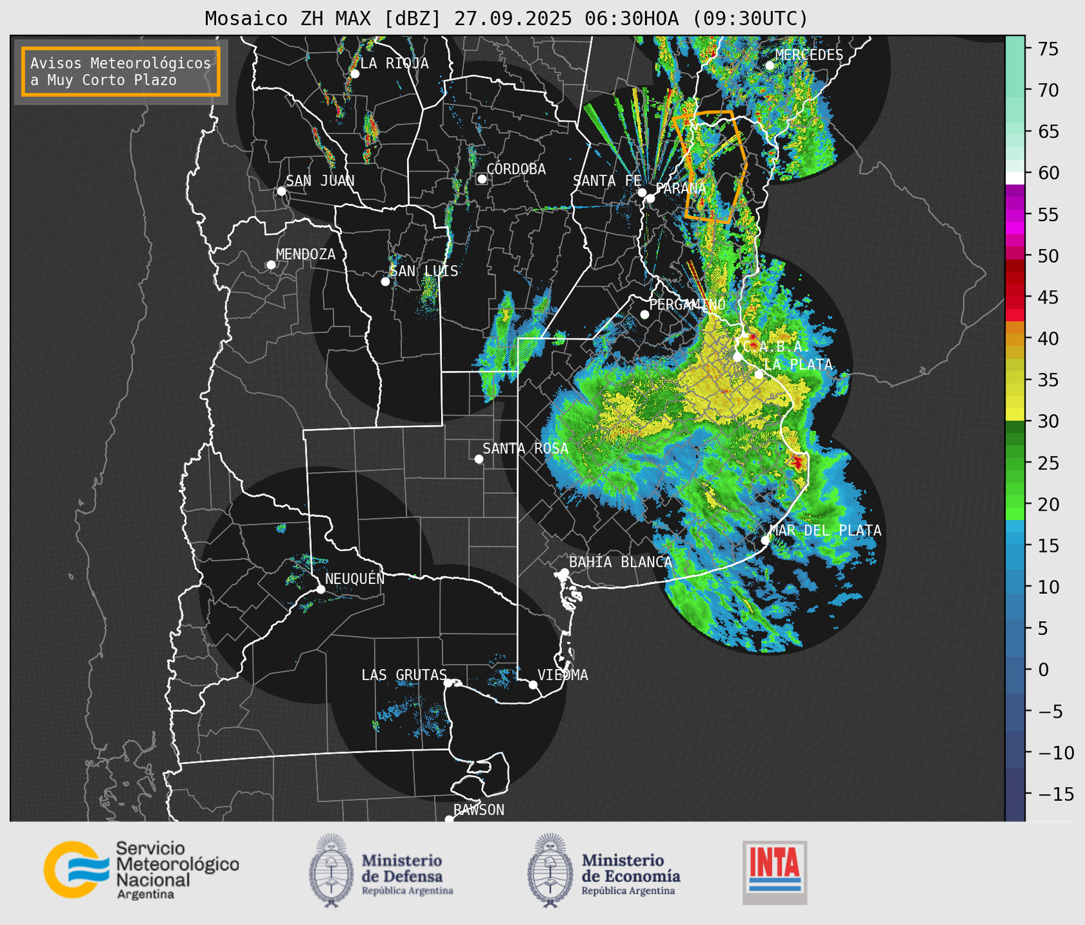Click the INTA logo

pyautogui.click(x=775, y=872)
